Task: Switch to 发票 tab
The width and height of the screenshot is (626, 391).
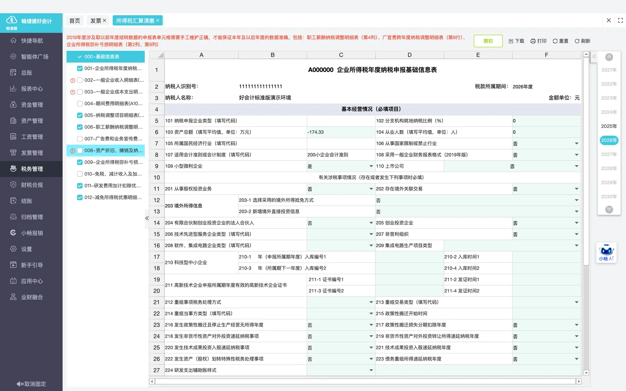Action: (98, 21)
